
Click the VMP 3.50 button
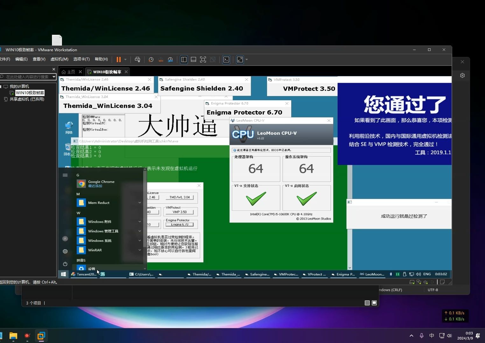[179, 212]
